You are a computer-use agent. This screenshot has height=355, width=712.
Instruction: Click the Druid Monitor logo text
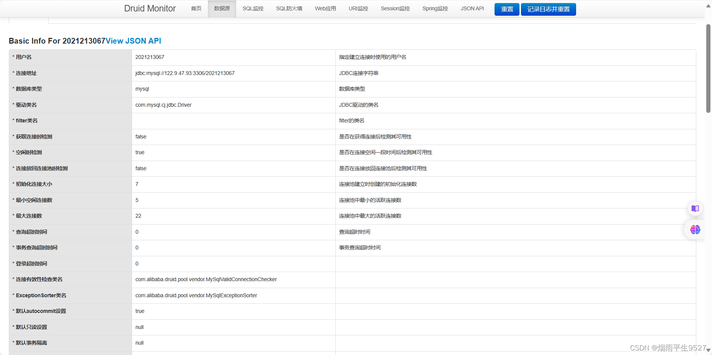click(150, 8)
